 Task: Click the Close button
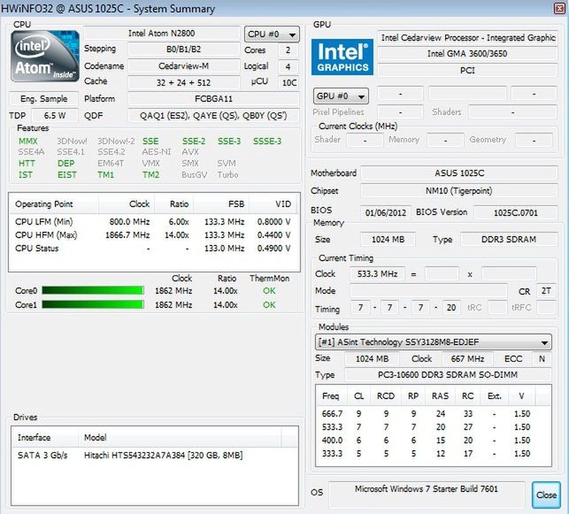tap(546, 495)
